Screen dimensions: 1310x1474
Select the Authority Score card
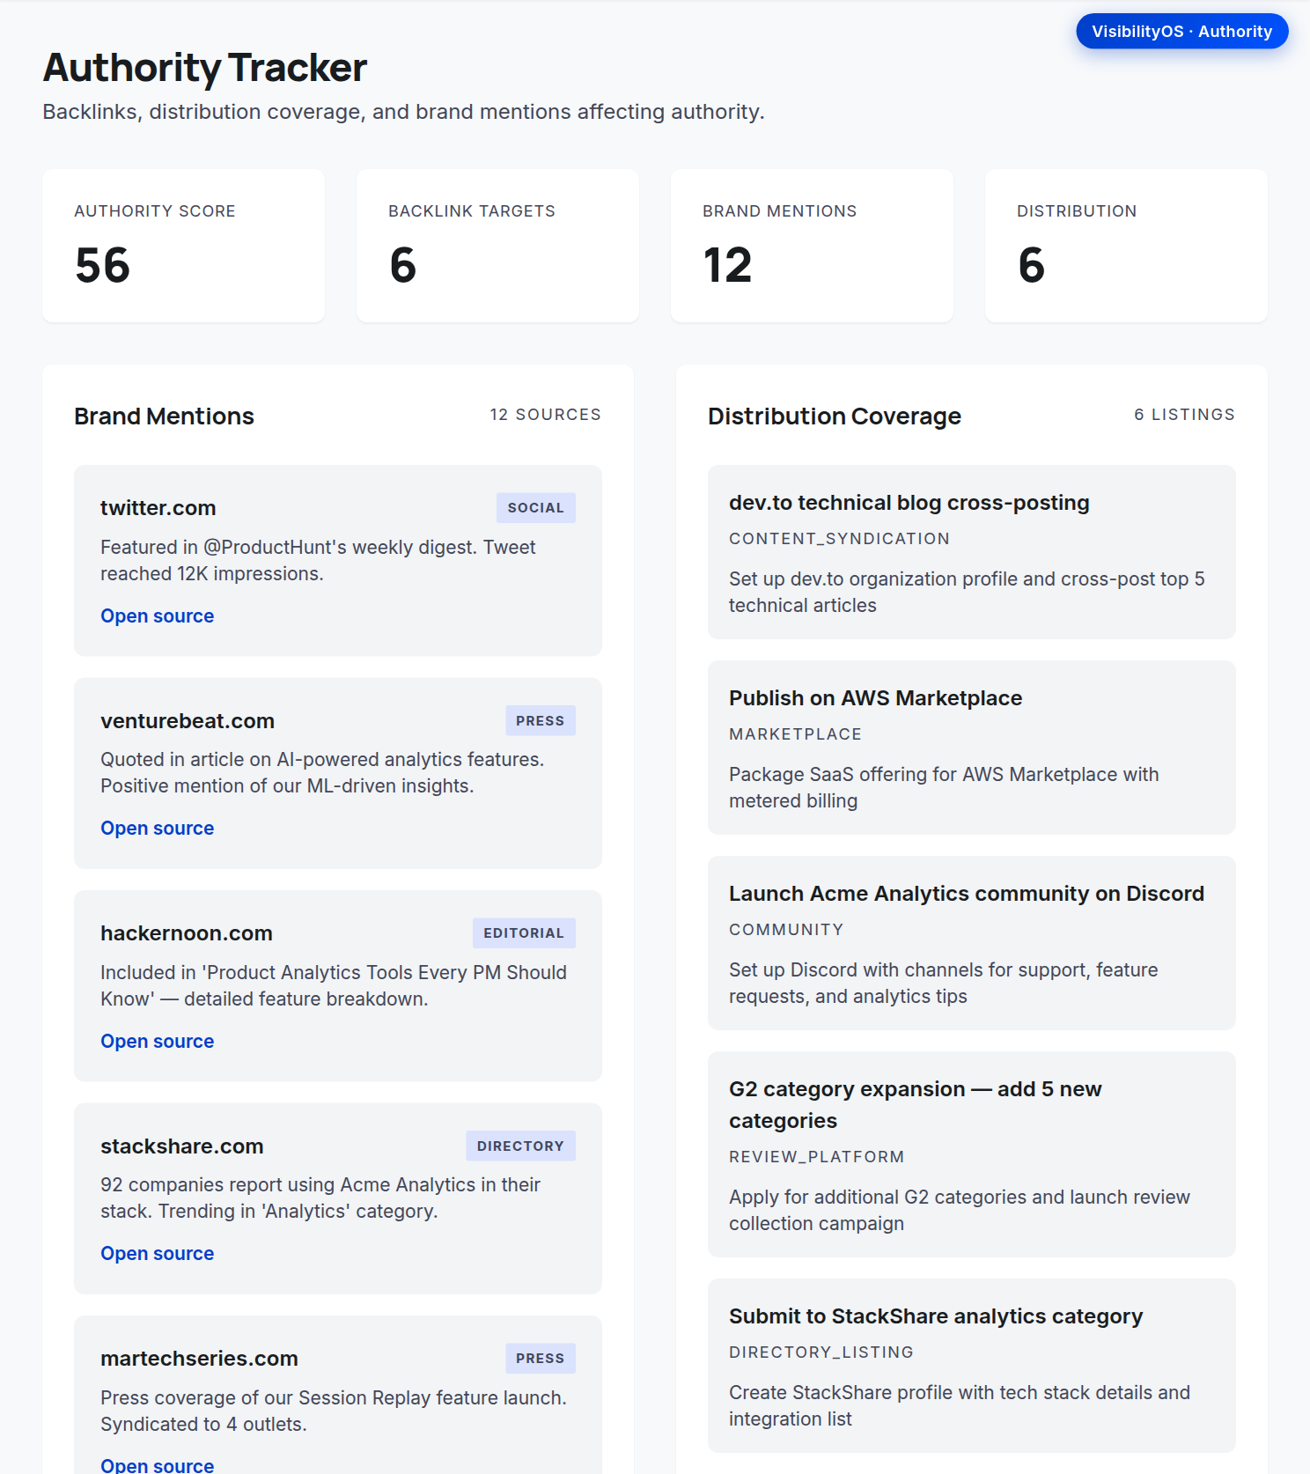pos(183,246)
